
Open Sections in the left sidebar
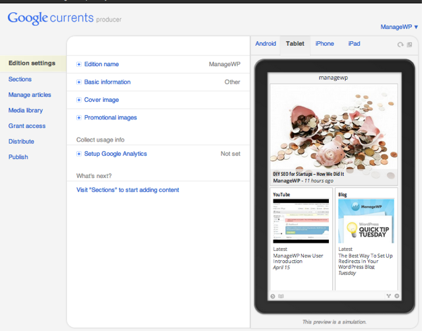tap(20, 80)
